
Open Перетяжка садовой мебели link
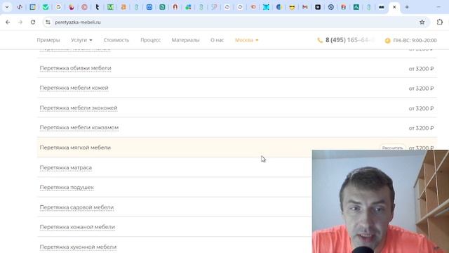pos(76,207)
